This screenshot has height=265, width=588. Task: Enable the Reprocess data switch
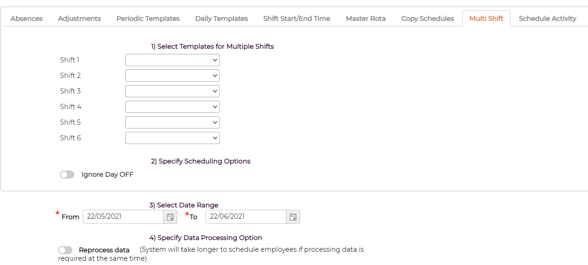tap(65, 250)
